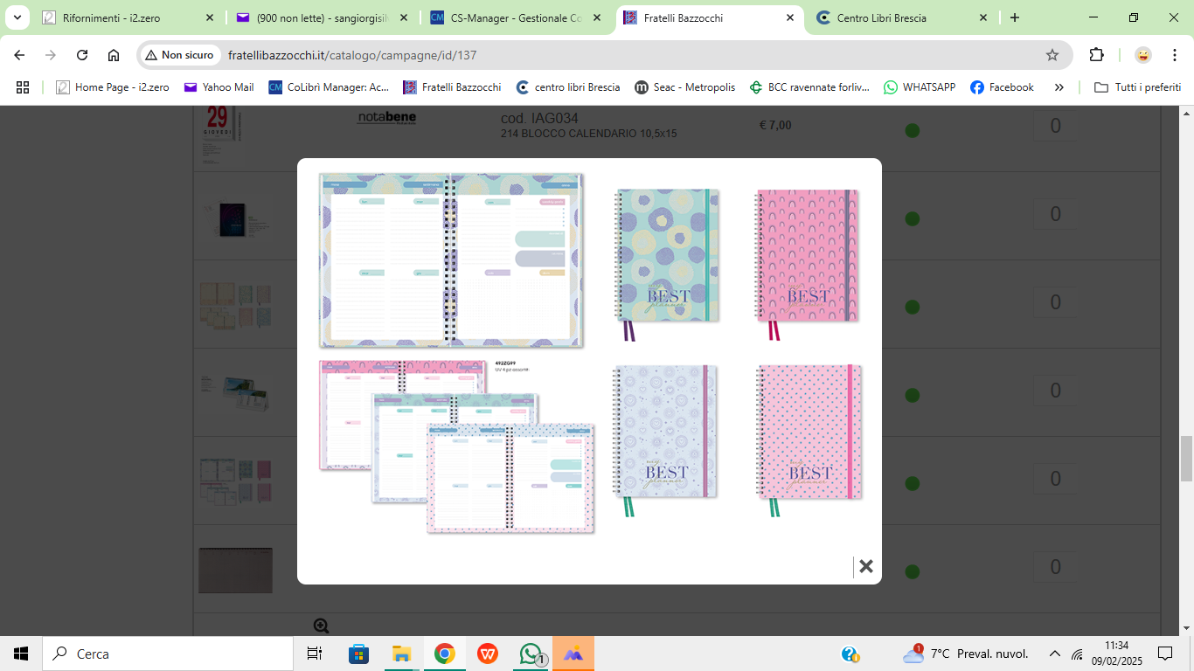Show hidden system tray icons
Screen dimensions: 1194x671
tap(1054, 654)
